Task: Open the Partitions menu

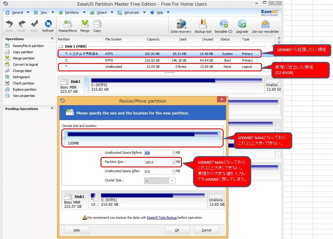Action: click(x=72, y=13)
